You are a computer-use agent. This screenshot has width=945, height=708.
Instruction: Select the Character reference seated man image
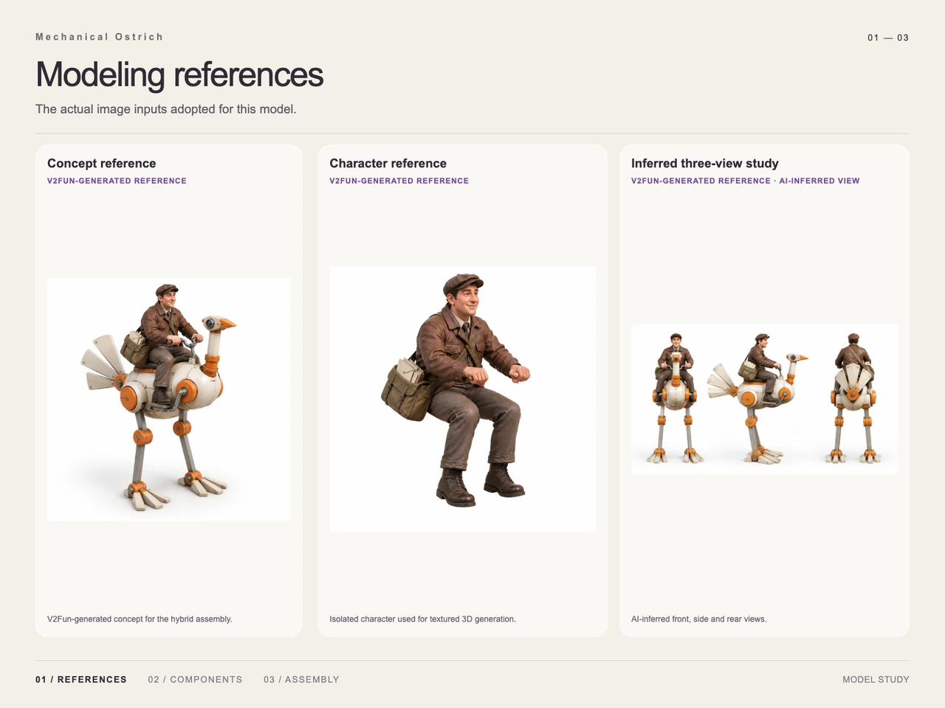[463, 399]
